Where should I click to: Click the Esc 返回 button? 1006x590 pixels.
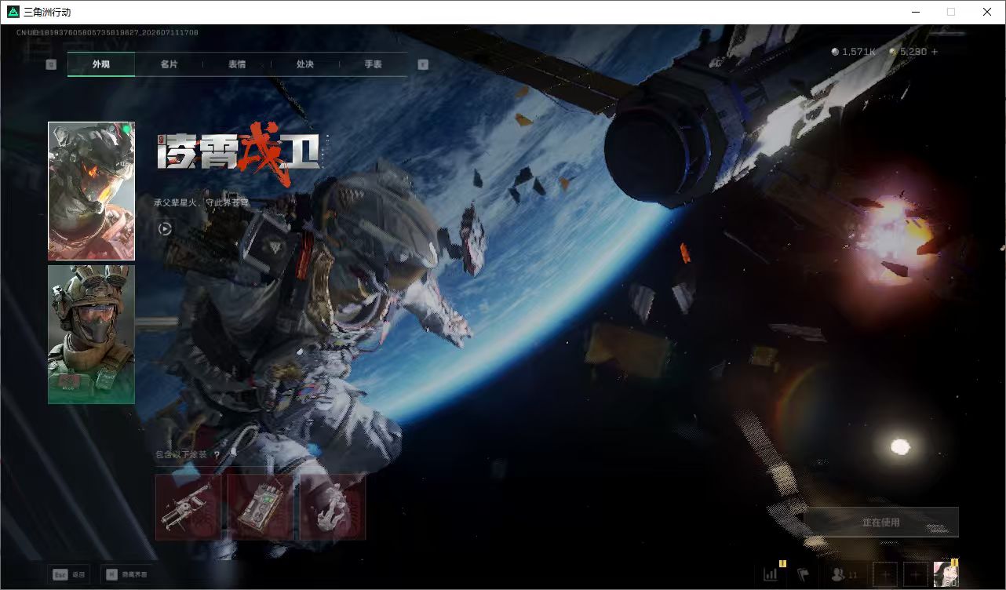pyautogui.click(x=68, y=574)
